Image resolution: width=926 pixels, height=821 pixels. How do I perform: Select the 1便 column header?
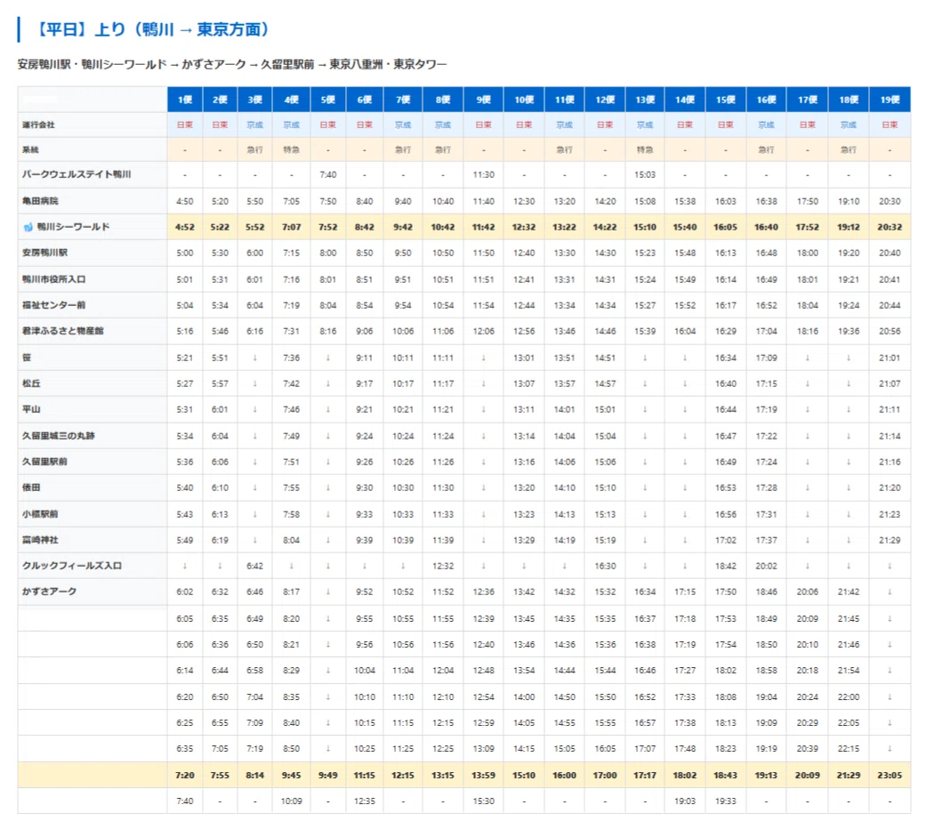coord(185,100)
